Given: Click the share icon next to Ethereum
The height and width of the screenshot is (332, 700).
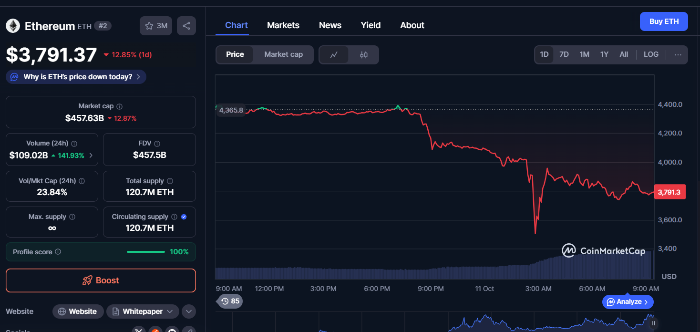Looking at the screenshot, I should click(186, 26).
